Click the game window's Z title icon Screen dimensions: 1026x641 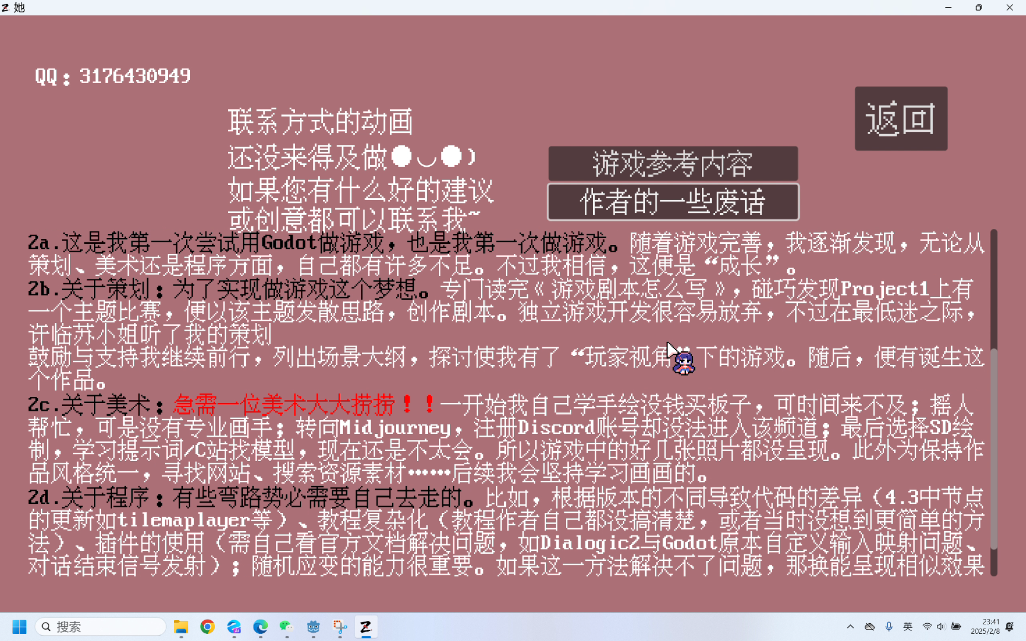[5, 8]
